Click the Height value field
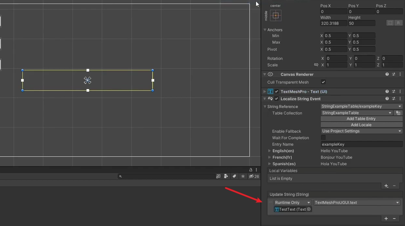This screenshot has height=226, width=405. tap(362, 23)
